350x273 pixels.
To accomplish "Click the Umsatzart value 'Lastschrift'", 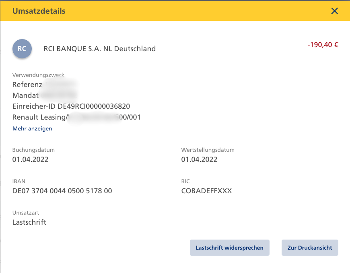I will [x=29, y=222].
